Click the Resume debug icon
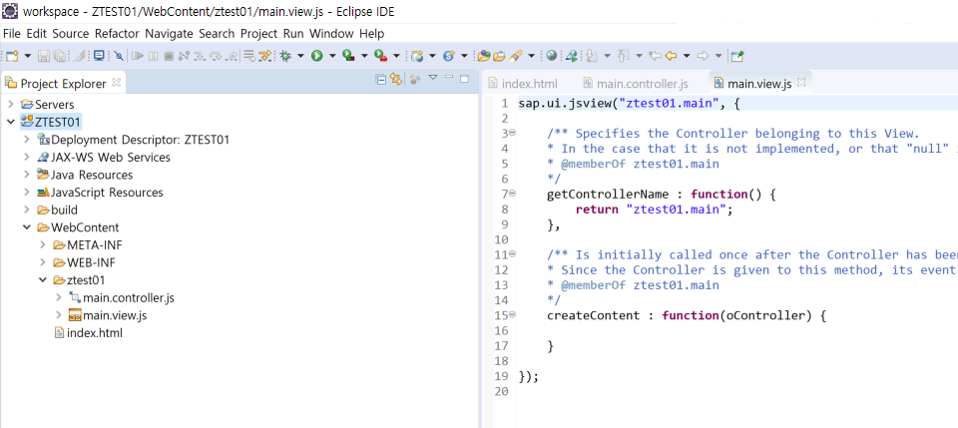The height and width of the screenshot is (428, 958). (138, 56)
